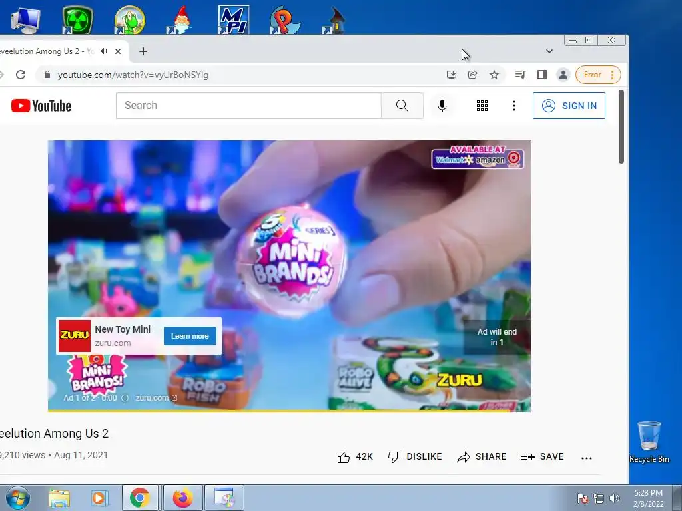This screenshot has height=511, width=682.
Task: Select the MPI desktop shortcut
Action: point(234,19)
